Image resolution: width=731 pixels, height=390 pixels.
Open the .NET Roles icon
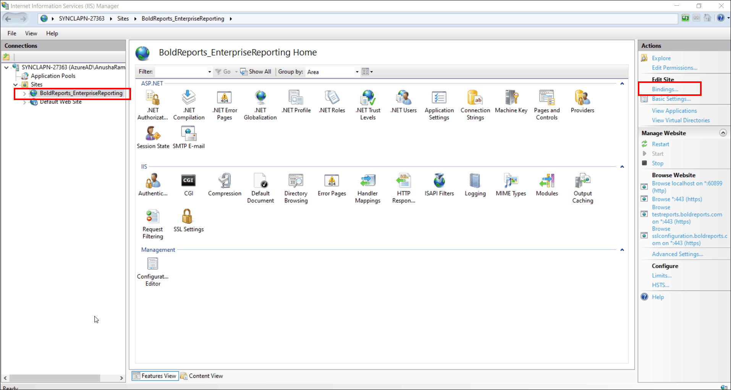[x=332, y=102]
